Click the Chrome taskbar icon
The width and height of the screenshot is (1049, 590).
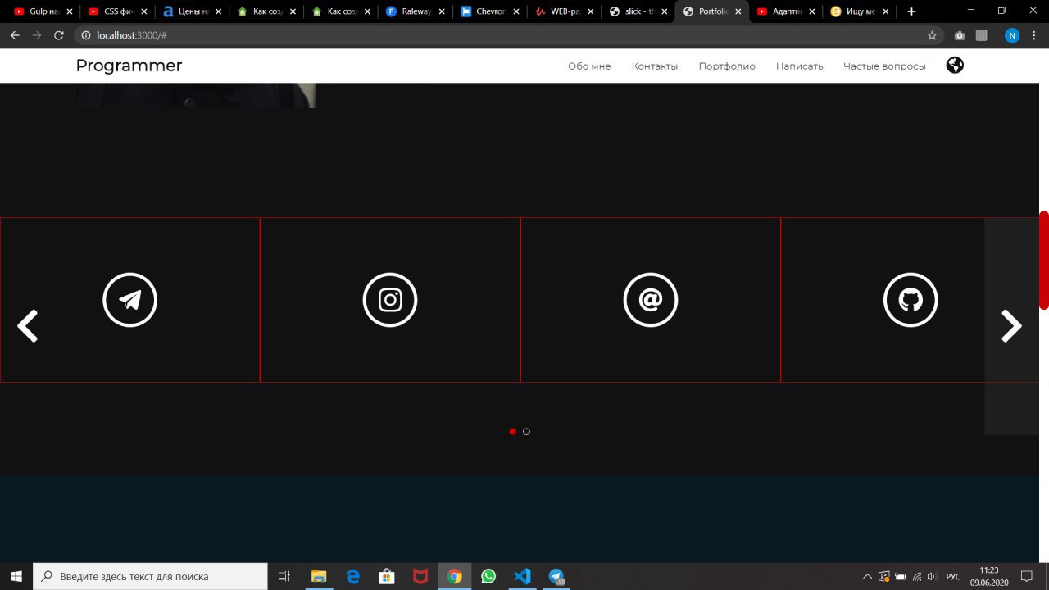(455, 576)
